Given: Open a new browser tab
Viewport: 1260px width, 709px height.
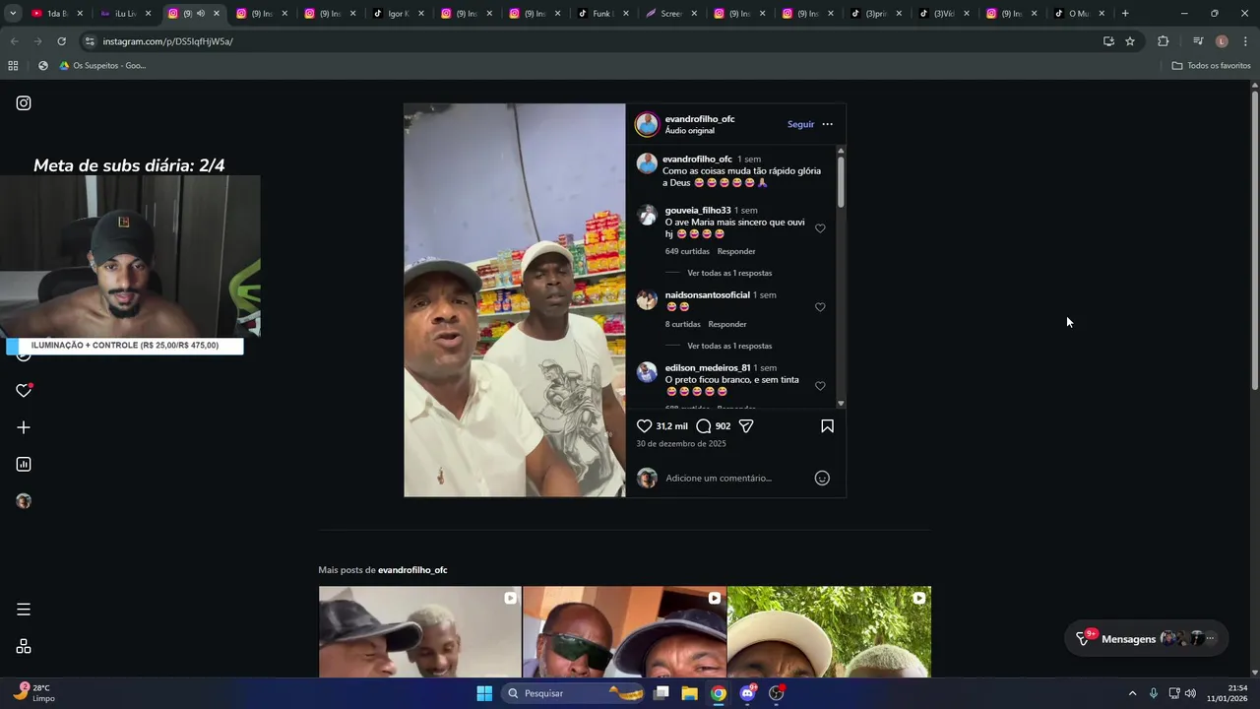Looking at the screenshot, I should [x=1125, y=14].
